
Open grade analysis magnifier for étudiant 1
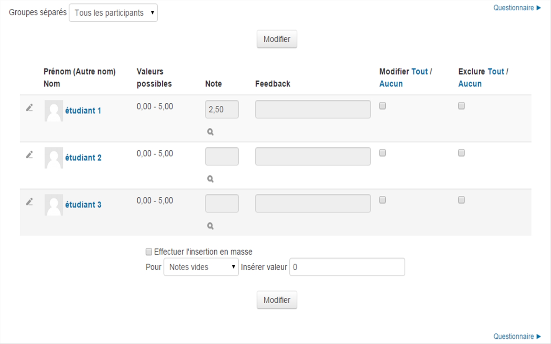[x=210, y=132]
